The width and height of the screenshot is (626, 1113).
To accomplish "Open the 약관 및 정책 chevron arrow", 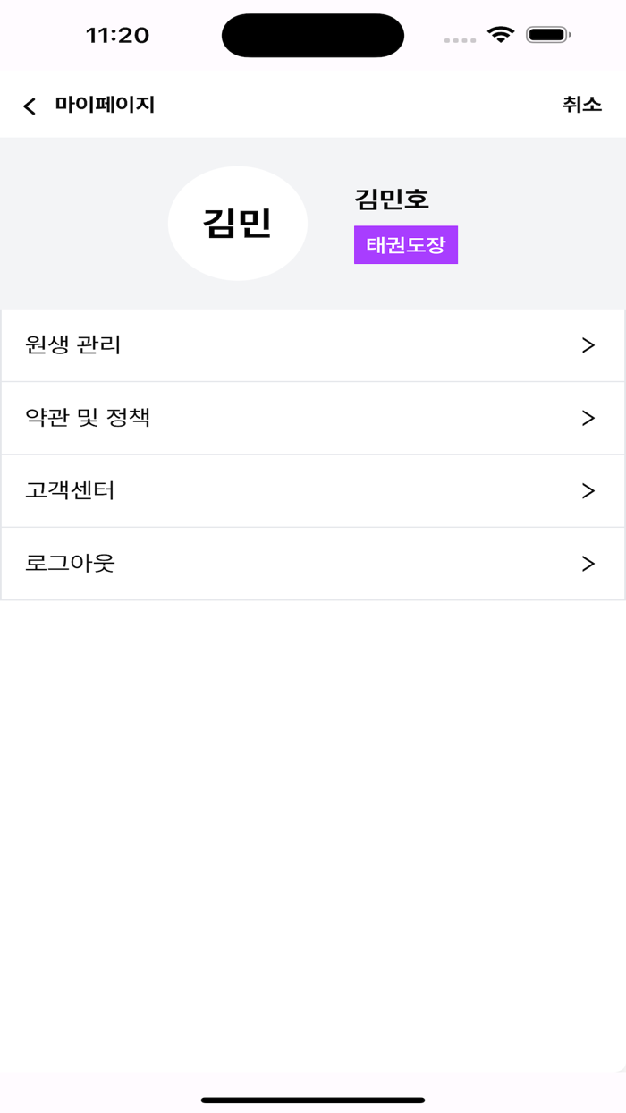I will pyautogui.click(x=588, y=417).
